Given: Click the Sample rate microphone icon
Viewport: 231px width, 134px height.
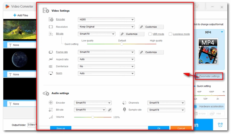Looking at the screenshot, I should tap(124, 110).
